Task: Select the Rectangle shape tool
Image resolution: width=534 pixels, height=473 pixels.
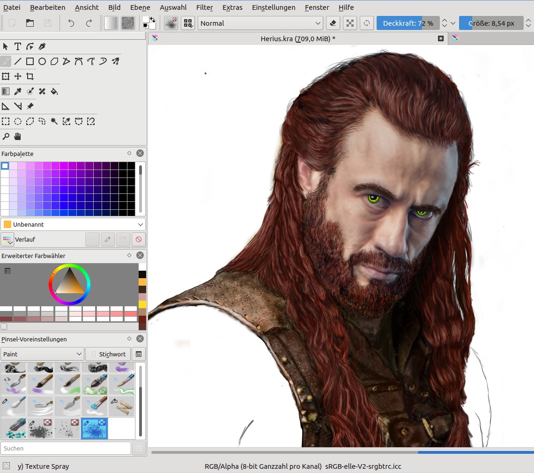Action: click(30, 61)
